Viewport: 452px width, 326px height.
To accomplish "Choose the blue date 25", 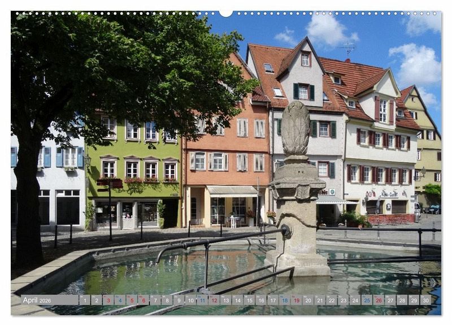I will (x=367, y=300).
